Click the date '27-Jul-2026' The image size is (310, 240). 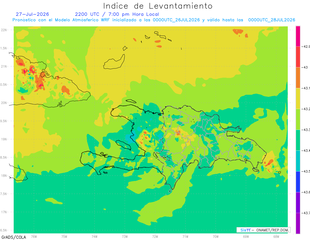point(32,14)
